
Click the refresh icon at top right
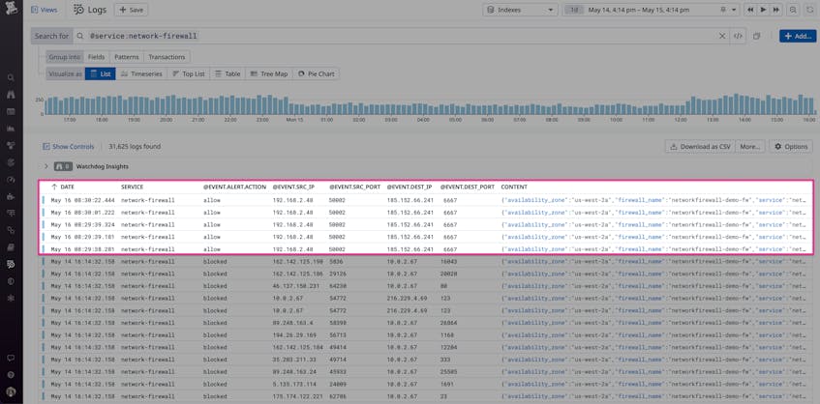[x=809, y=10]
